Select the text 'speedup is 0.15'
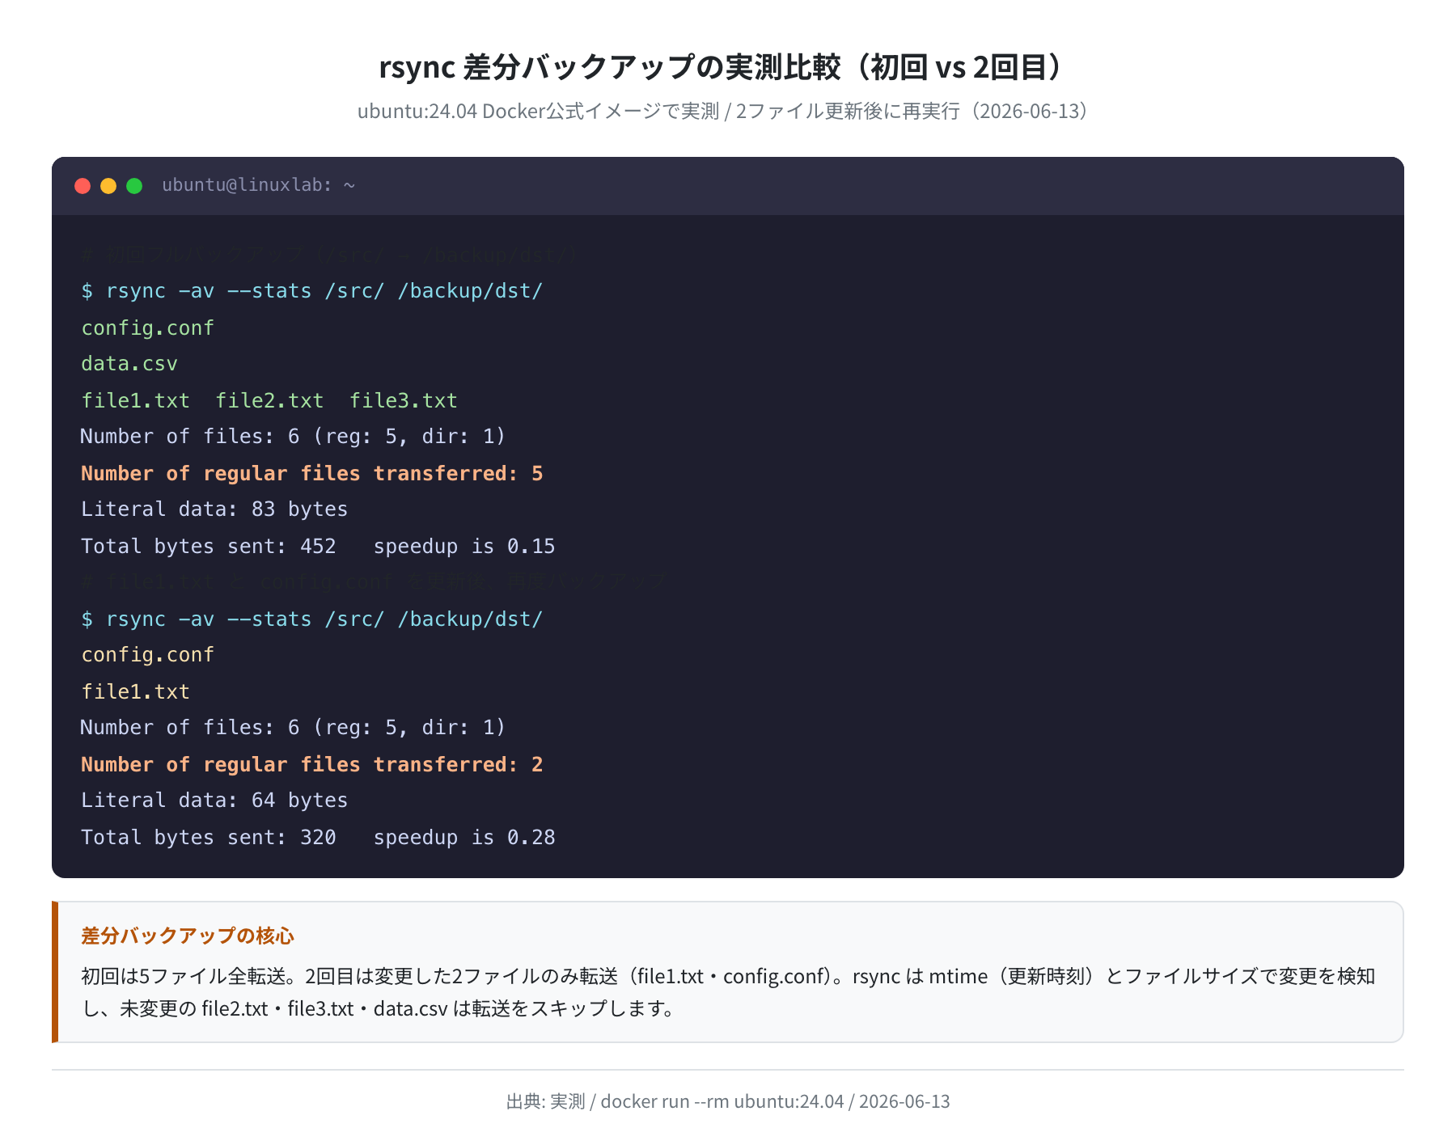 click(464, 547)
